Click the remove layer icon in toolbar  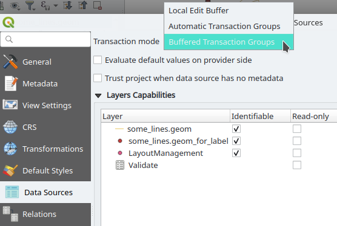[x=98, y=5]
